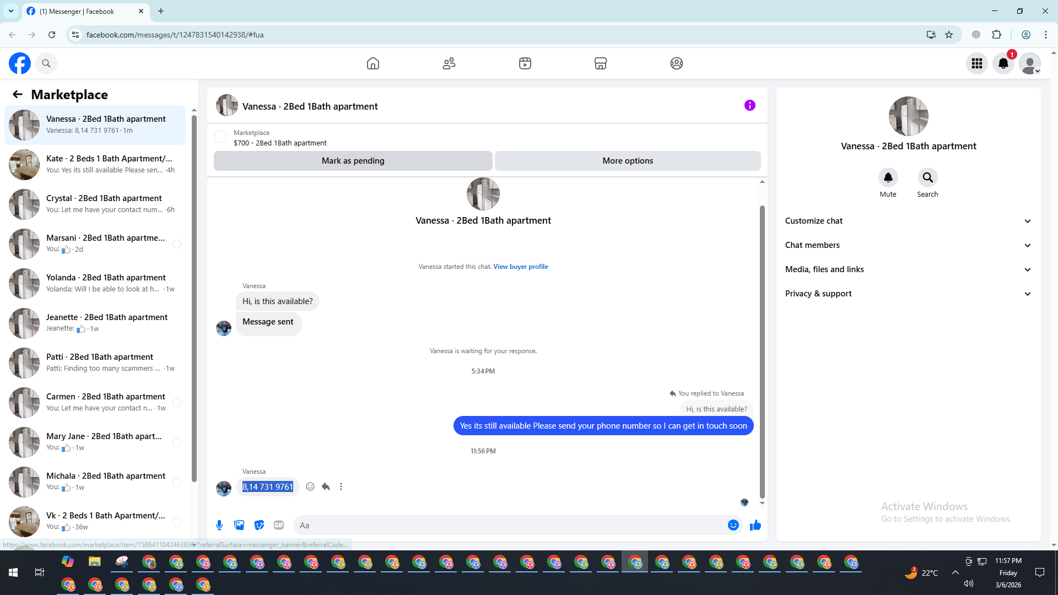Open the purple conversation information icon
The height and width of the screenshot is (595, 1058).
(x=749, y=105)
